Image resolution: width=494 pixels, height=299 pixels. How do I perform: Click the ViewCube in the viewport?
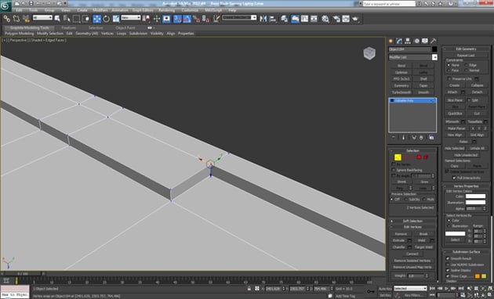[369, 53]
